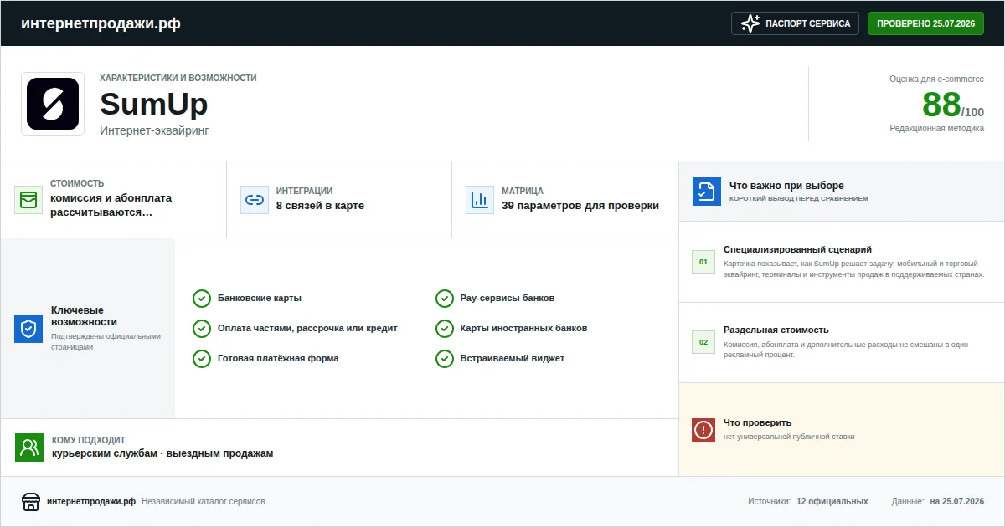Click the 02 step badge
The height and width of the screenshot is (527, 1005).
pyautogui.click(x=703, y=342)
